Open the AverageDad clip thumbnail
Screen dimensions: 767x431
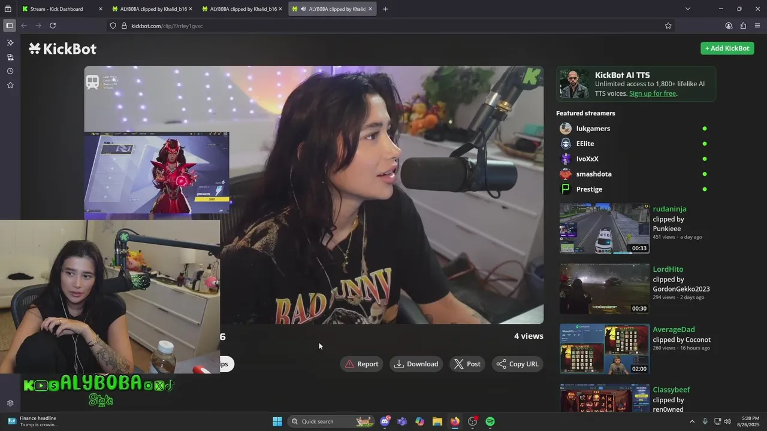(604, 349)
